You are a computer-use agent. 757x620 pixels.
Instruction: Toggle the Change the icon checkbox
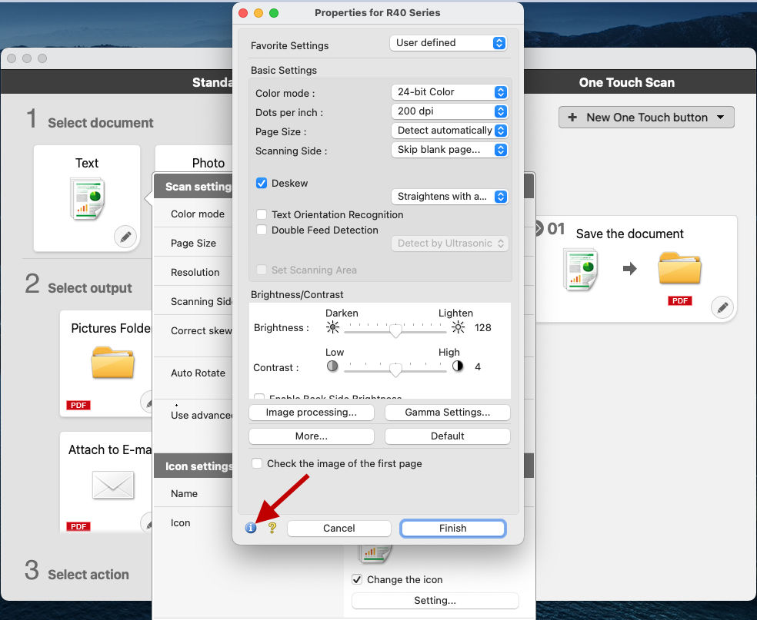coord(358,580)
